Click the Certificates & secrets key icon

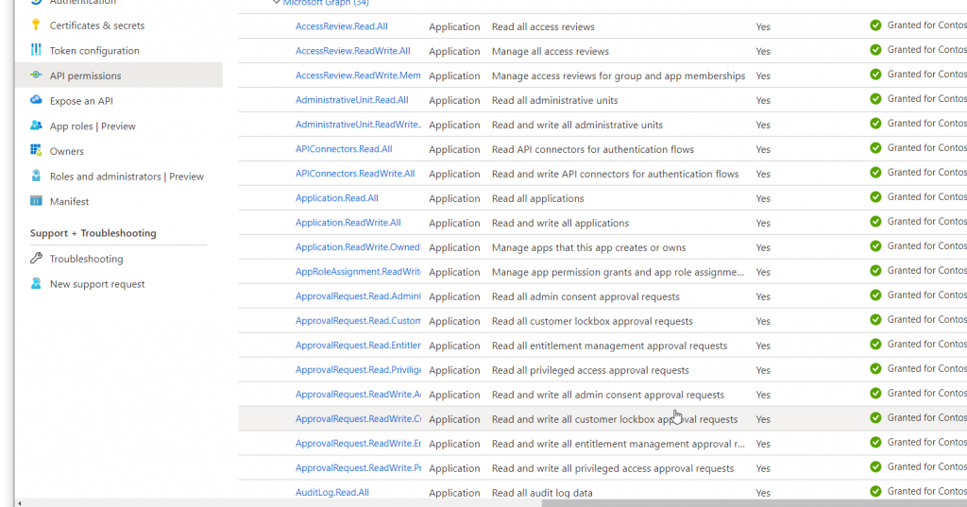coord(36,25)
